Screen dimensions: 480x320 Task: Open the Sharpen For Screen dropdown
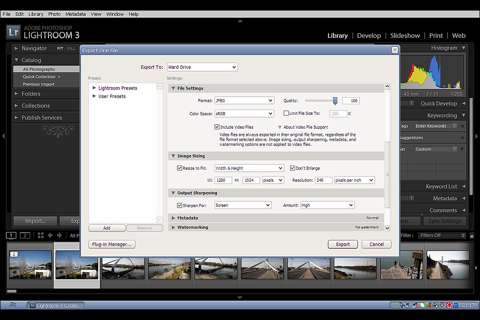coord(243,205)
